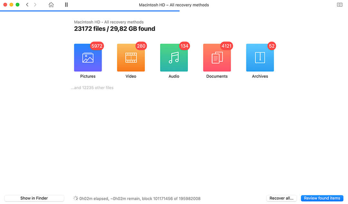Screen dimensions: 348x204
Task: Click Show in Finder
Action: pos(34,198)
